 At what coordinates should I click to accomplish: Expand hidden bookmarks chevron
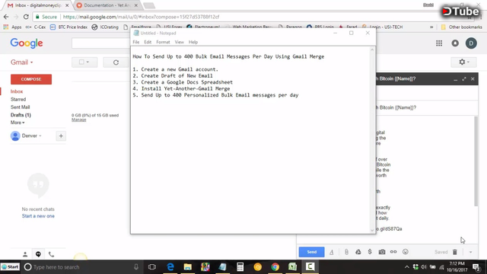(x=431, y=27)
